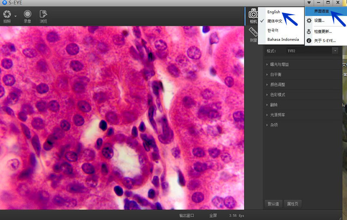Click the 关于 S-EYE info icon
Screen dimensions: 347x220
tap(309, 41)
